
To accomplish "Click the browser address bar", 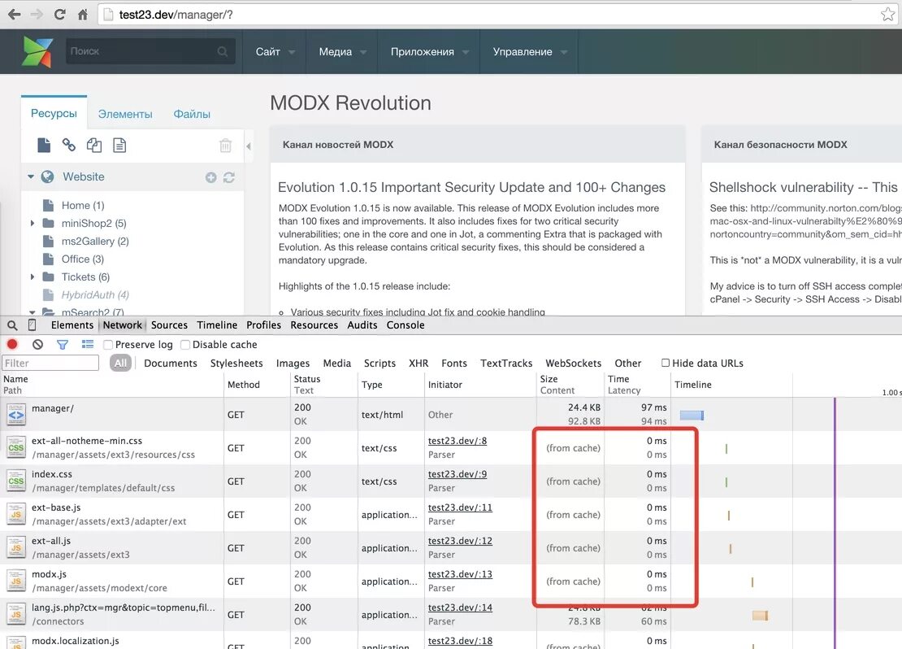I will [x=497, y=15].
